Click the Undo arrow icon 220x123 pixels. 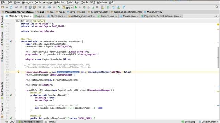pos(16,7)
